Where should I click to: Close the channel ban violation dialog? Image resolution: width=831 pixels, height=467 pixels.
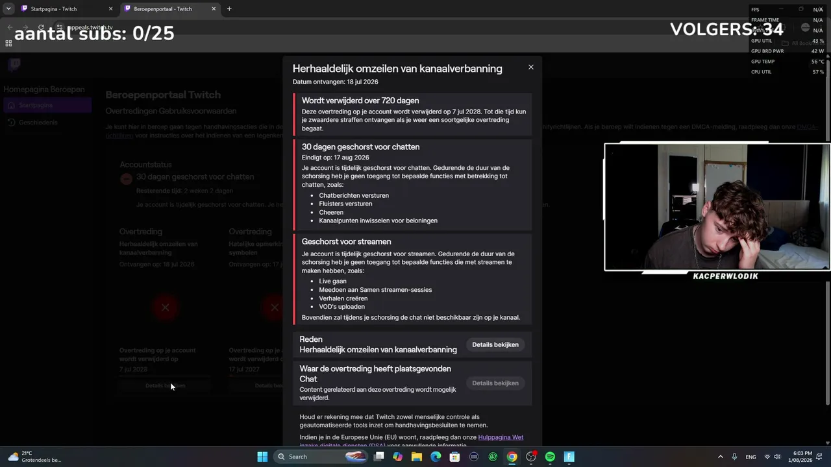point(530,67)
